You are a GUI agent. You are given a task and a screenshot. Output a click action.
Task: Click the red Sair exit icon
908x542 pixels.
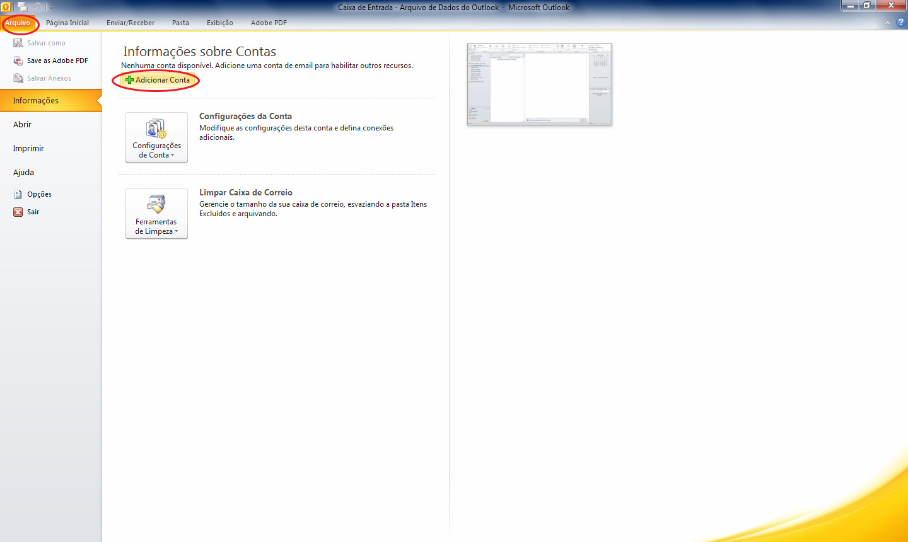click(18, 212)
